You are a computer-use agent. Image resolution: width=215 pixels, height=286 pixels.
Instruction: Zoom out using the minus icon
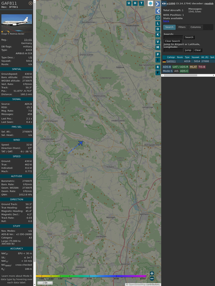pyautogui.click(x=152, y=279)
